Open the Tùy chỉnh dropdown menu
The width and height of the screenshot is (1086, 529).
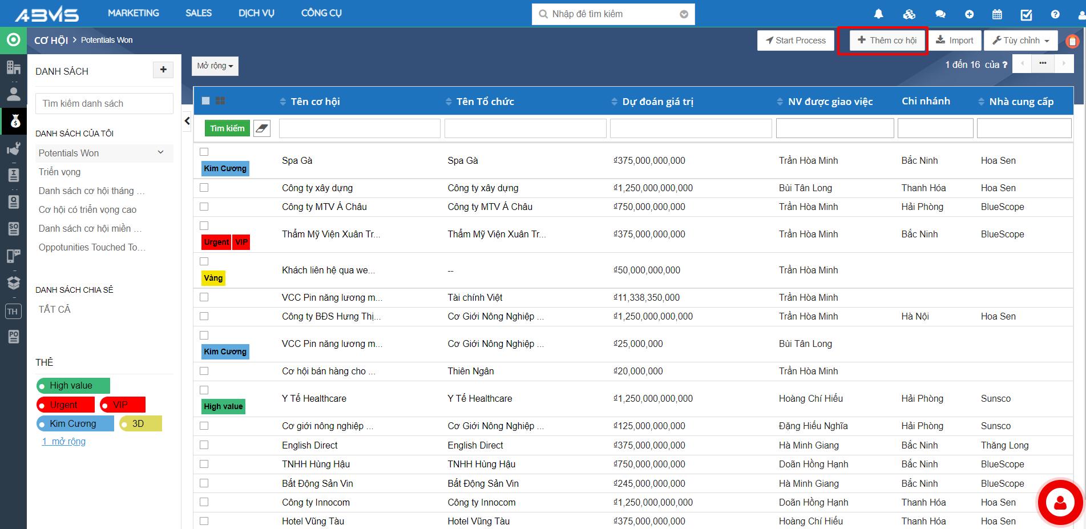tap(1020, 41)
